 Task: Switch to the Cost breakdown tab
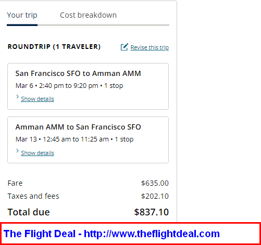(x=88, y=15)
